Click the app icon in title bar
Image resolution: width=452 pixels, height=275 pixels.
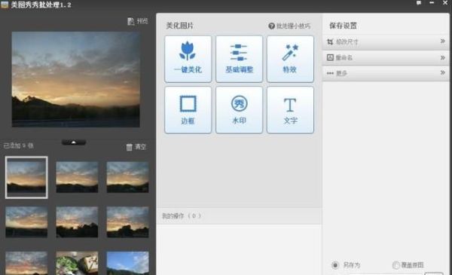point(5,5)
